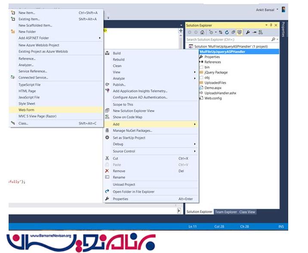Screen dimensions: 308x253
Task: Expand the Add submenu arrow
Action: click(x=195, y=124)
